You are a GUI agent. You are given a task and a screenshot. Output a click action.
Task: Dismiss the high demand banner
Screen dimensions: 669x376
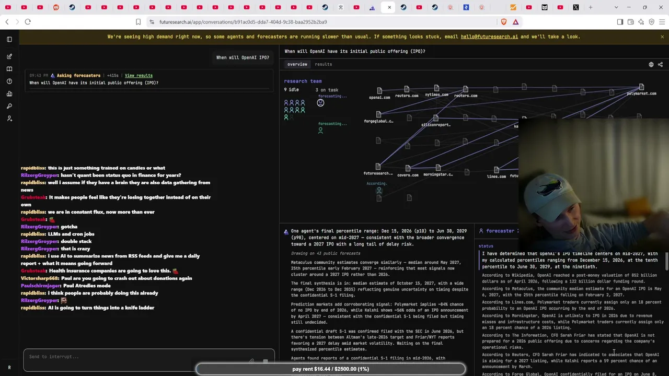(662, 37)
